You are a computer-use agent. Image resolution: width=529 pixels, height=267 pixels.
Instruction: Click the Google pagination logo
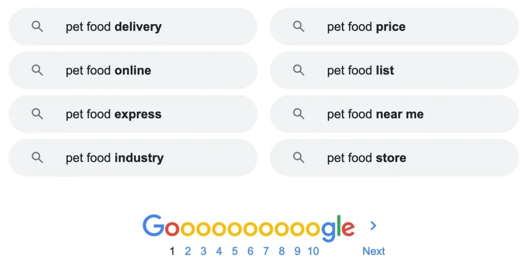[248, 228]
